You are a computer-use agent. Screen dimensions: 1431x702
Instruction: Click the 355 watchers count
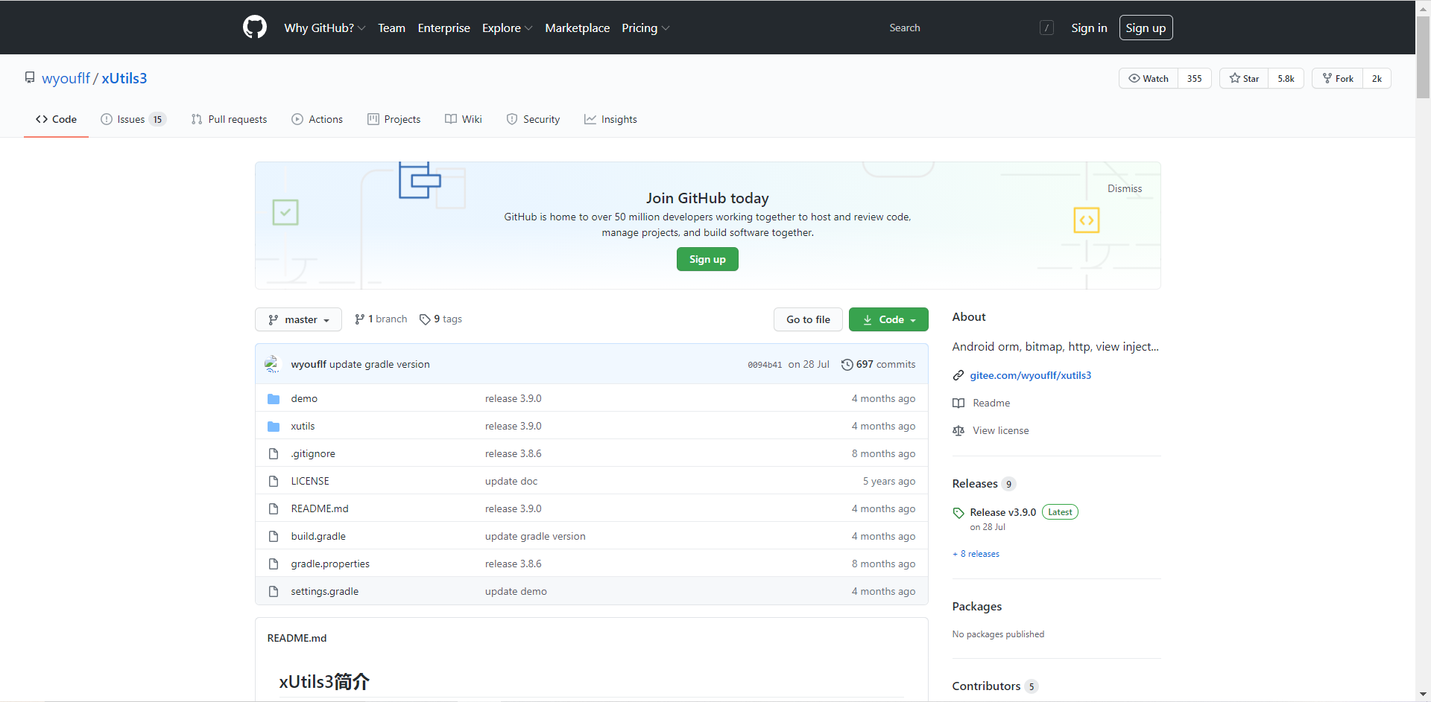click(1195, 78)
